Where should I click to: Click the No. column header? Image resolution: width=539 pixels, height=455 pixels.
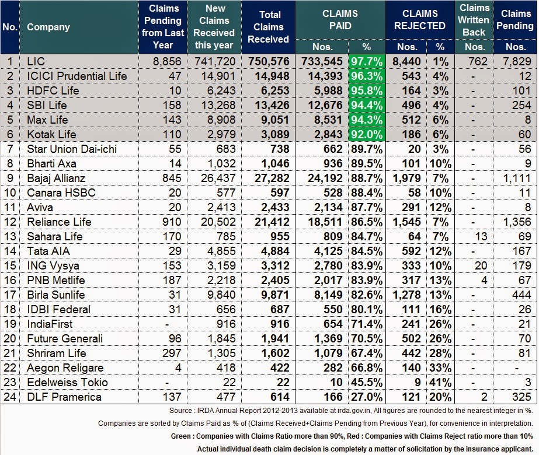9,27
